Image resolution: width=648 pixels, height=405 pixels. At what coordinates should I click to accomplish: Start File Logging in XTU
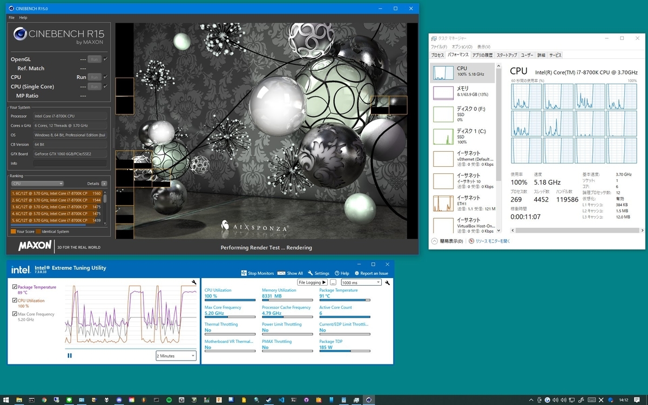(x=313, y=282)
